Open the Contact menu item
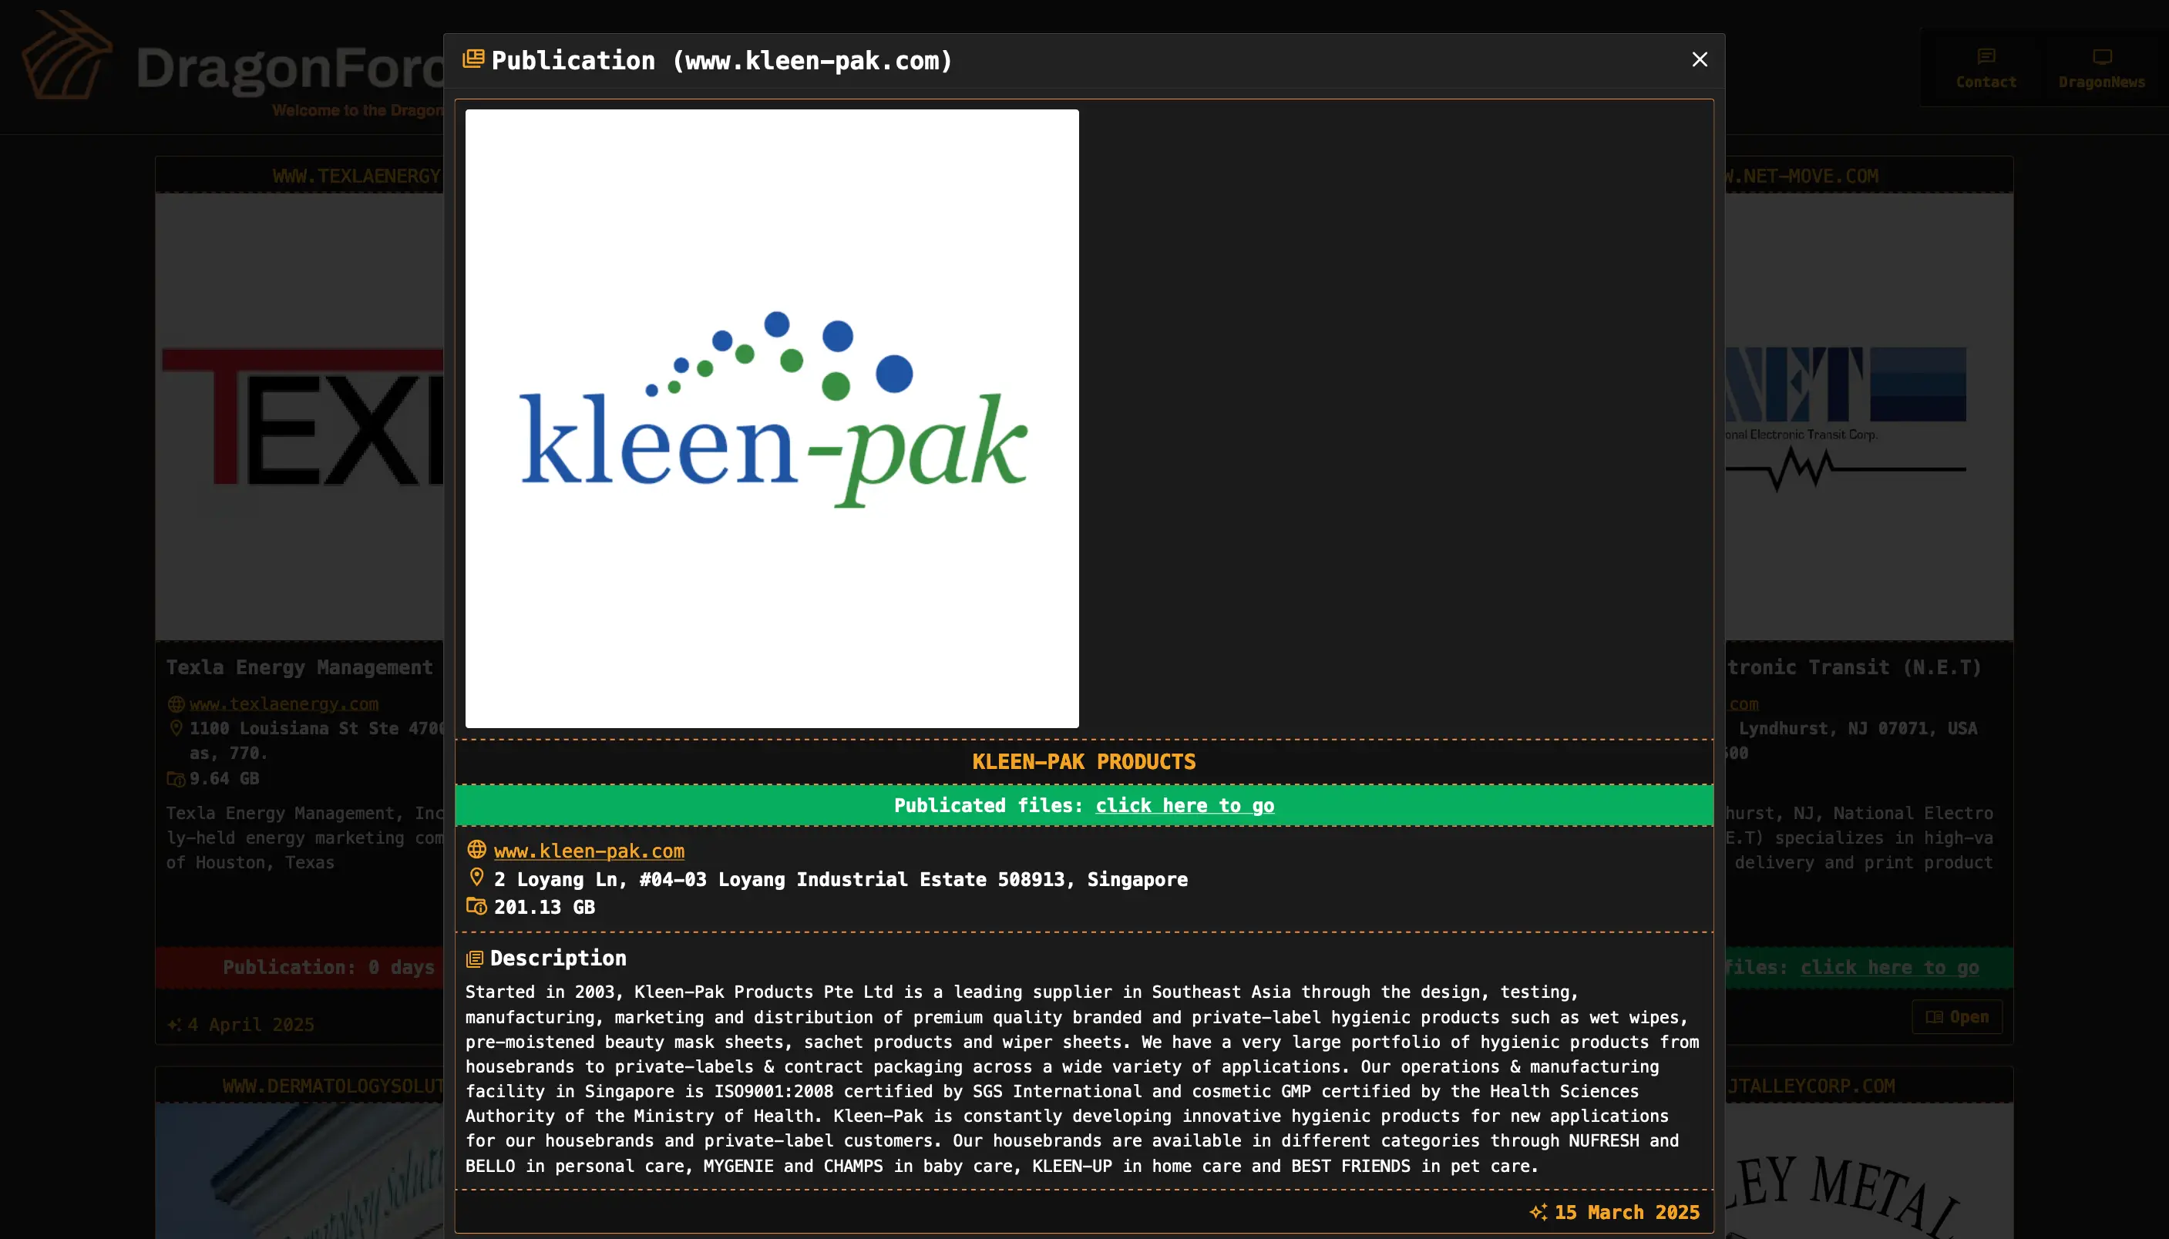The width and height of the screenshot is (2169, 1239). click(x=1986, y=82)
